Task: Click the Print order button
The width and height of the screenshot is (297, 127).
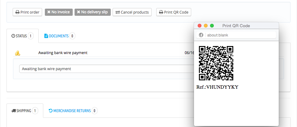Action: pos(27,12)
